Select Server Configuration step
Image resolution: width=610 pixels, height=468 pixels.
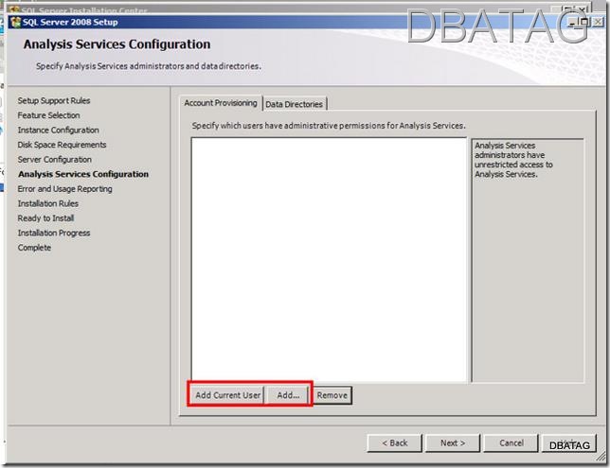(x=55, y=160)
